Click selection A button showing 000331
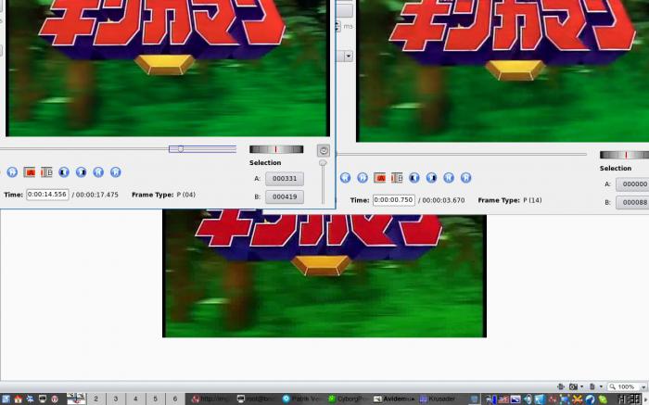 [285, 179]
